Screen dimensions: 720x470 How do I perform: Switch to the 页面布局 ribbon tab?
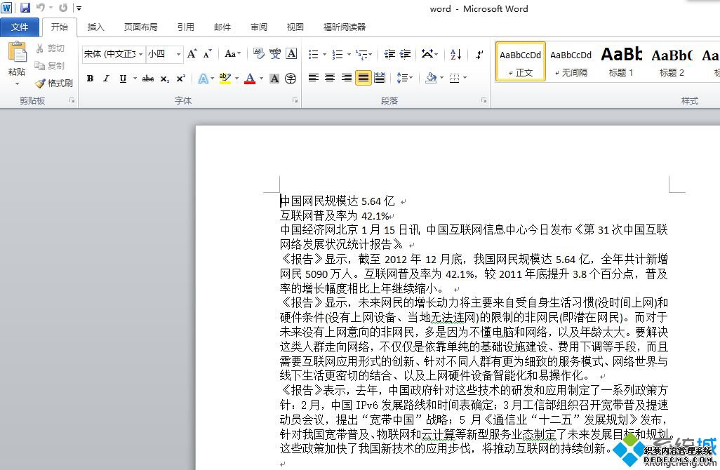tap(140, 27)
